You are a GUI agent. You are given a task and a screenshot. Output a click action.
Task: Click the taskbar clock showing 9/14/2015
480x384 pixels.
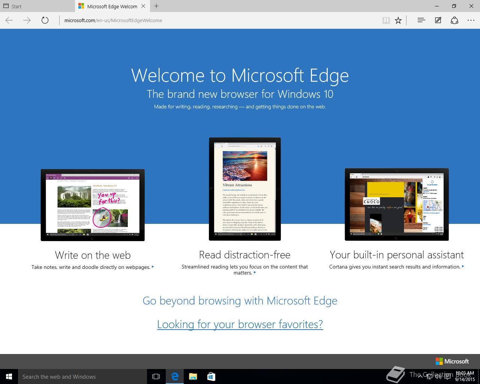465,376
